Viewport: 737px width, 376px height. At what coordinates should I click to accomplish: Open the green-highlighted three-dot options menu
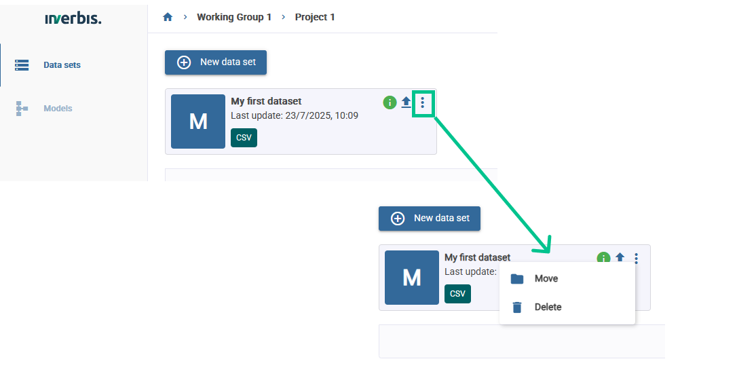tap(423, 102)
